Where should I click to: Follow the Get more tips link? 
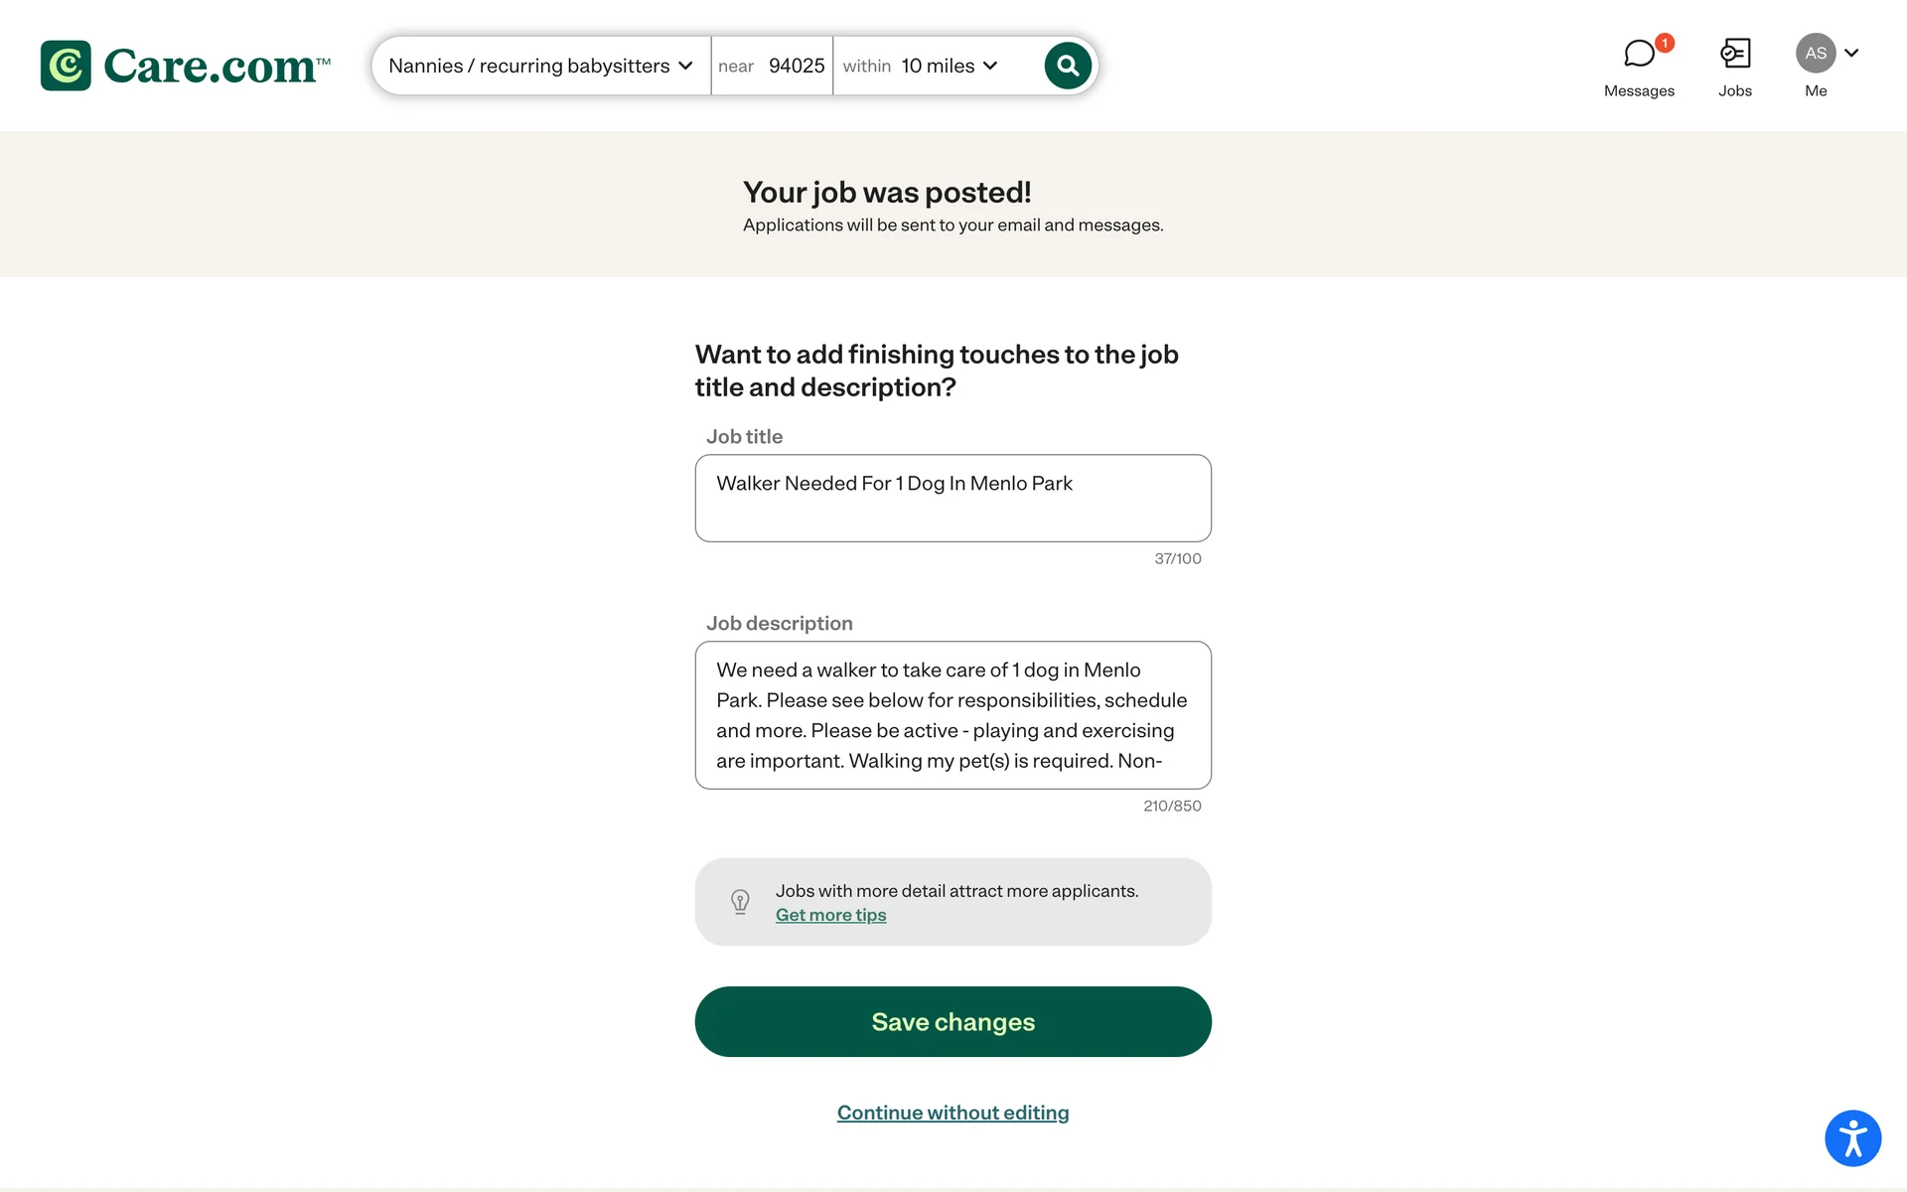pyautogui.click(x=830, y=915)
